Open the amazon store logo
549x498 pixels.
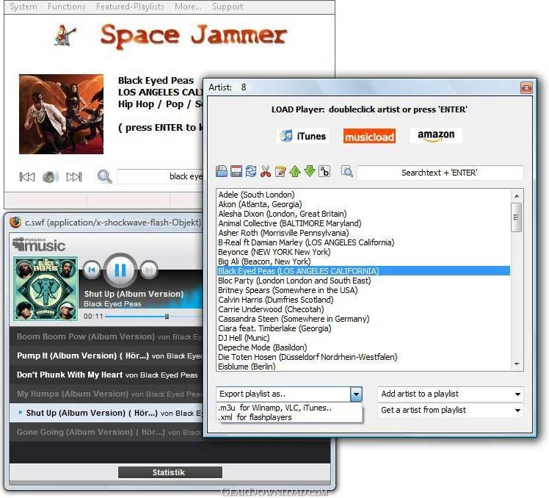(436, 136)
